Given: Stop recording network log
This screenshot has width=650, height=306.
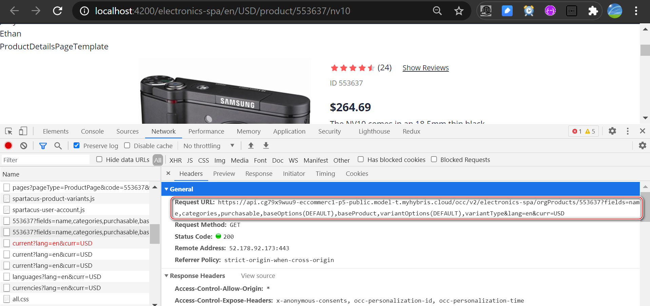Looking at the screenshot, I should pos(8,146).
